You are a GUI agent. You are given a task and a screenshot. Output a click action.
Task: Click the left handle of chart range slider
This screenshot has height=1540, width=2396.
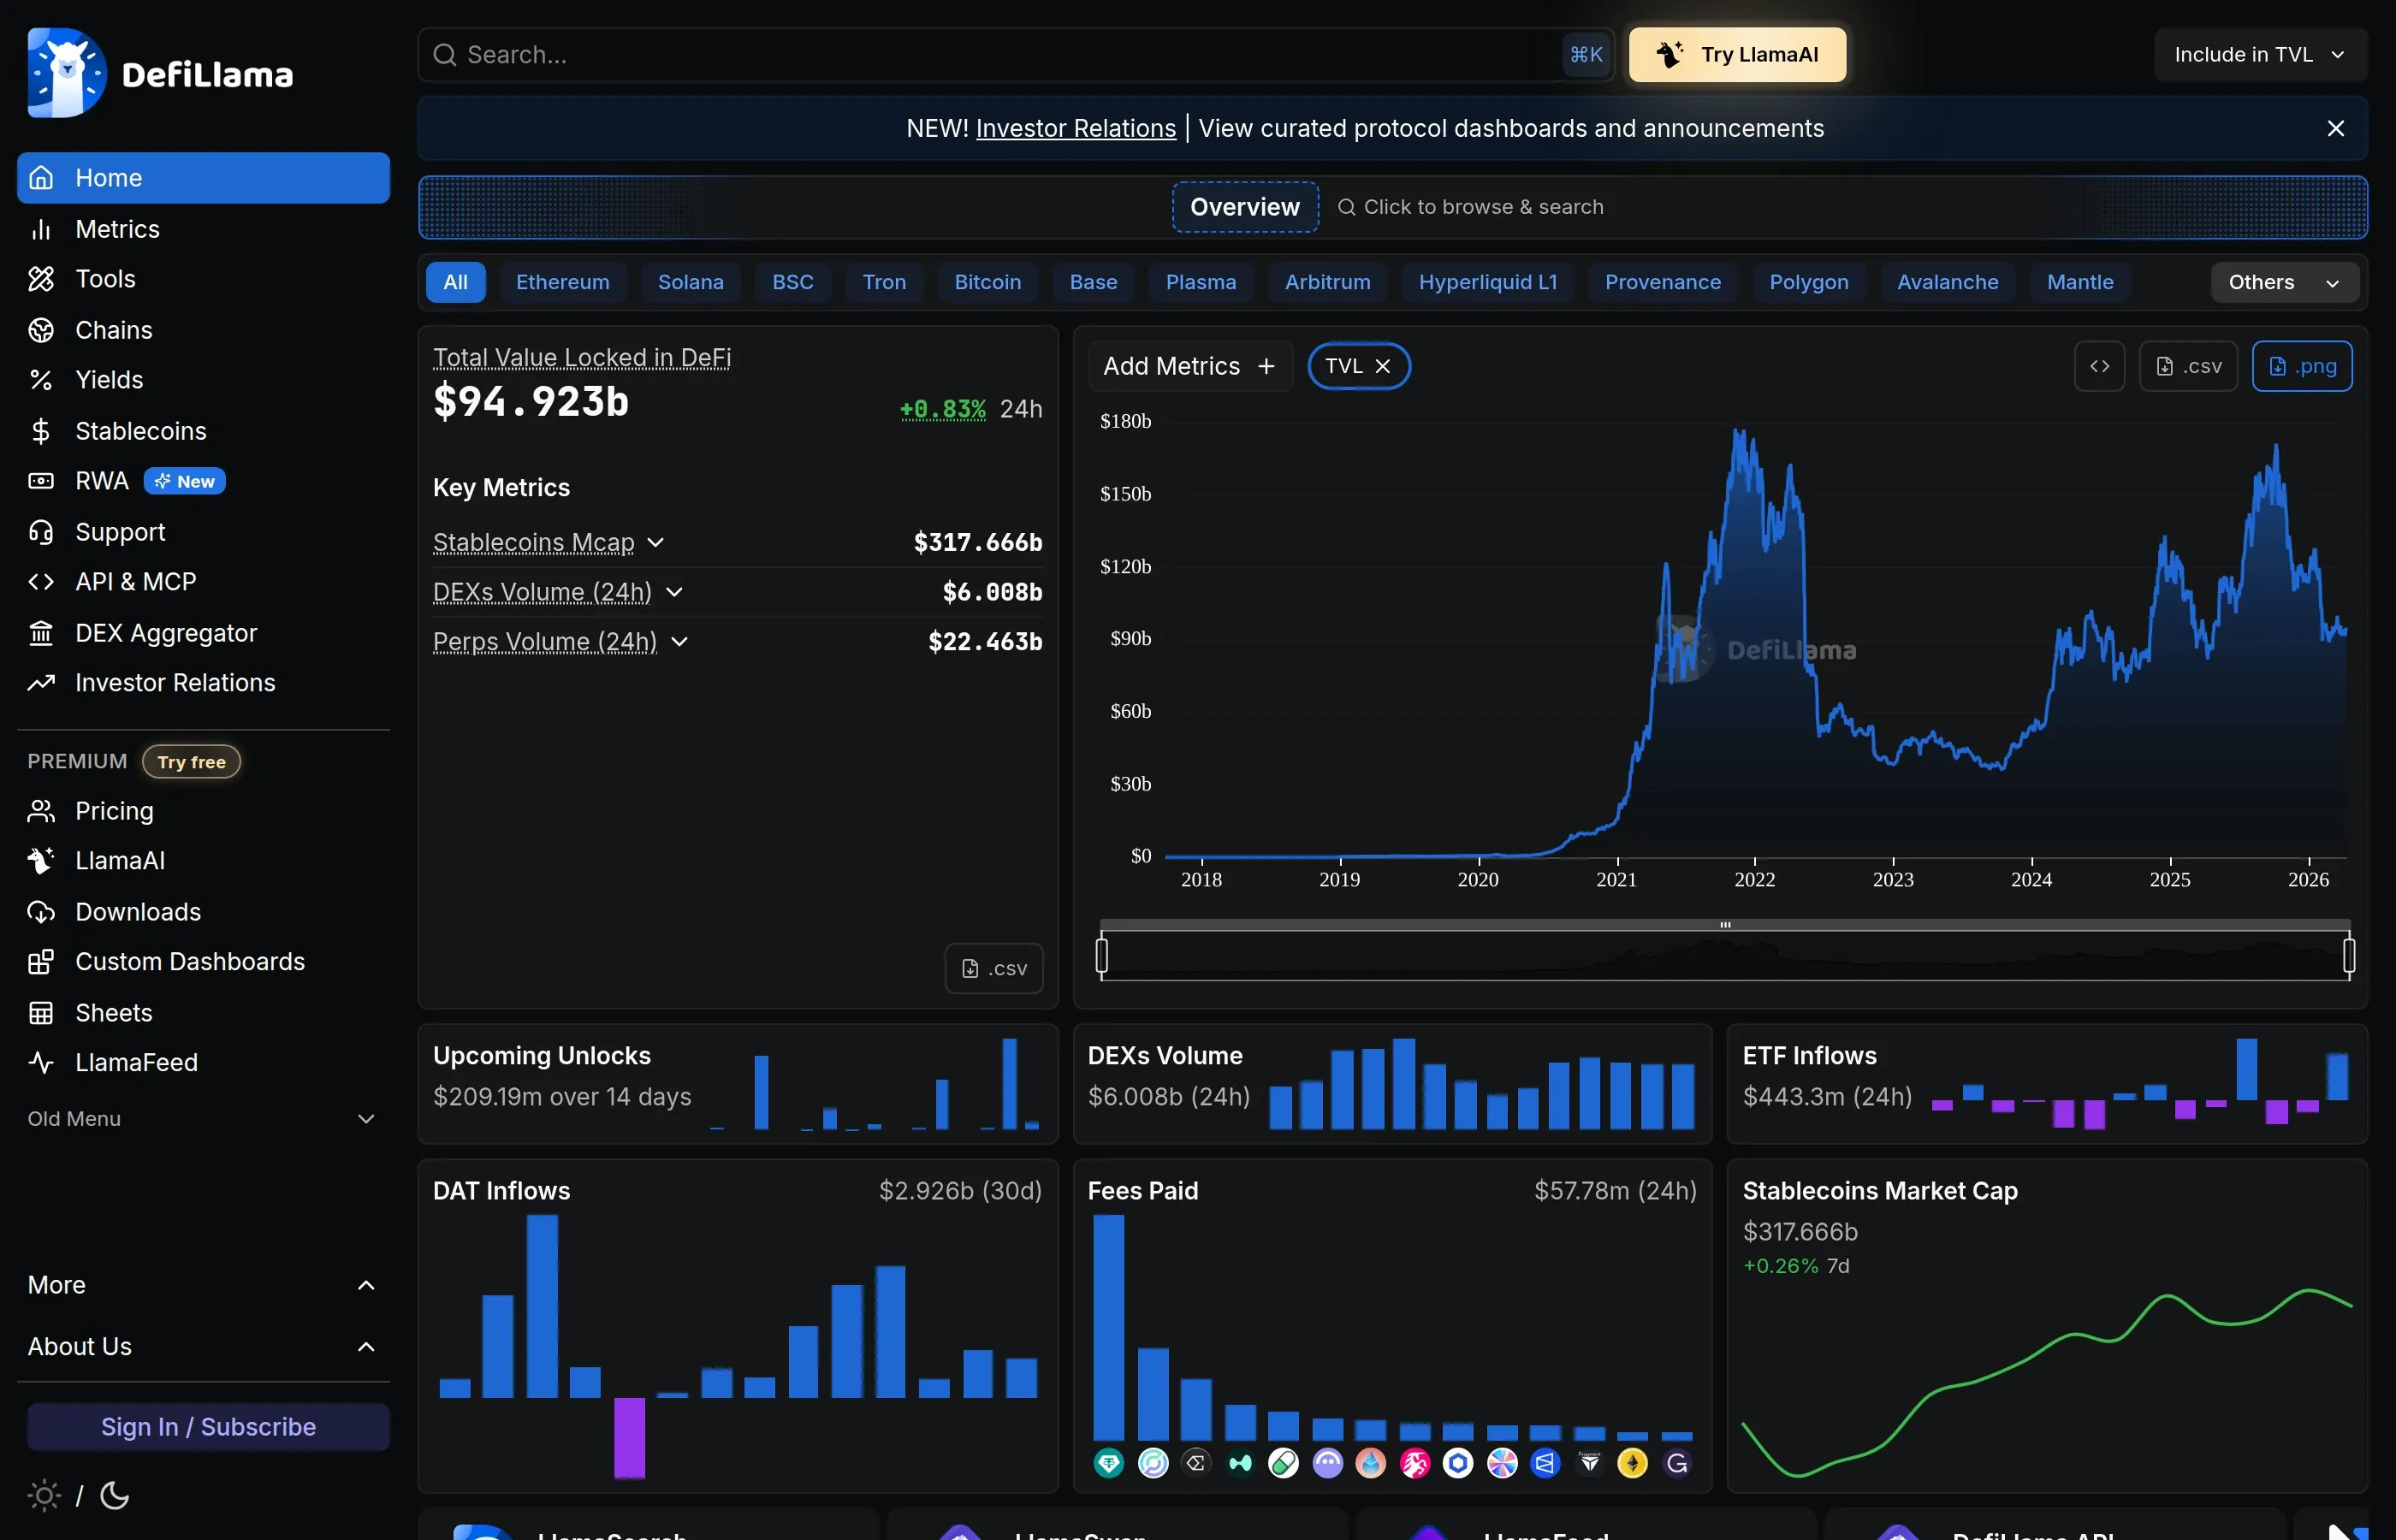[x=1102, y=956]
